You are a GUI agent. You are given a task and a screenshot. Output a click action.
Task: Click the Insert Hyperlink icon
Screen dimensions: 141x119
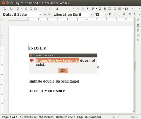[132, 9]
